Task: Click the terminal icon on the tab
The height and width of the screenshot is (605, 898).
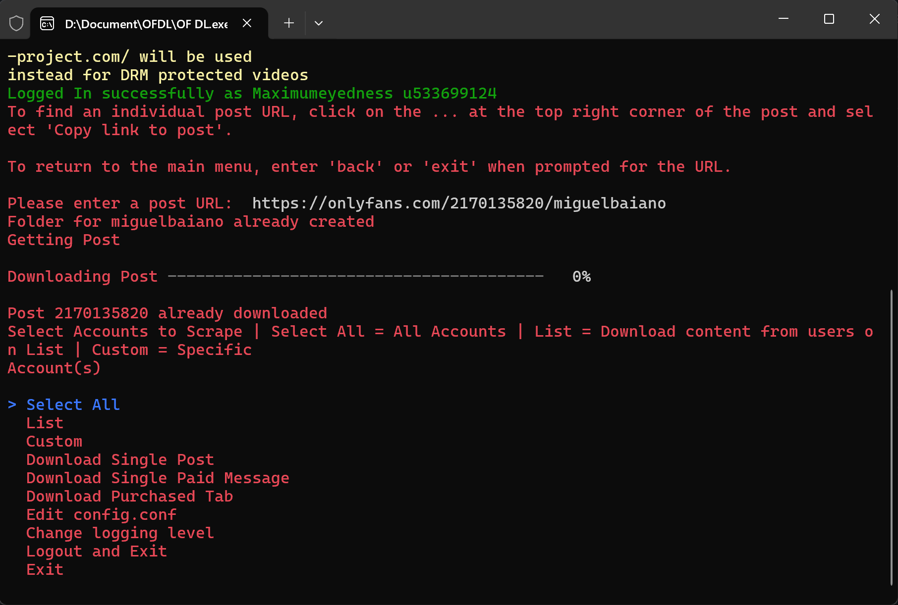Action: click(x=47, y=23)
